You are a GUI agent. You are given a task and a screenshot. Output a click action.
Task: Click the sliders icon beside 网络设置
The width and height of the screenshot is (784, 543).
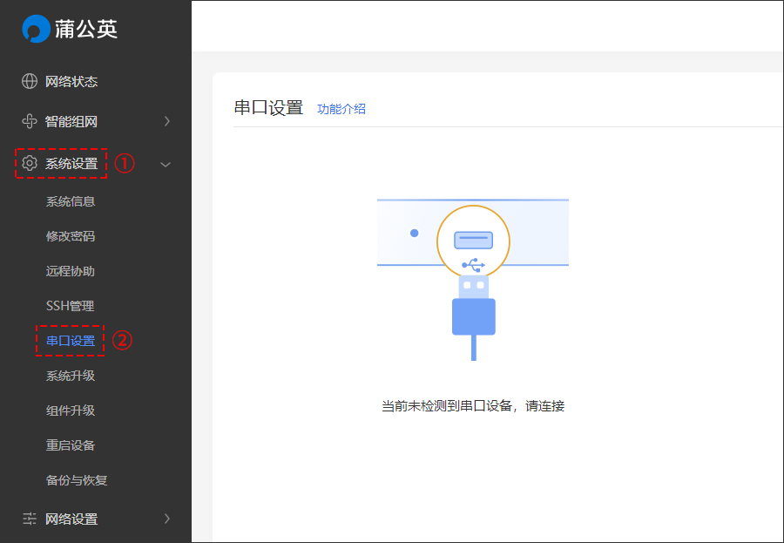pyautogui.click(x=30, y=519)
